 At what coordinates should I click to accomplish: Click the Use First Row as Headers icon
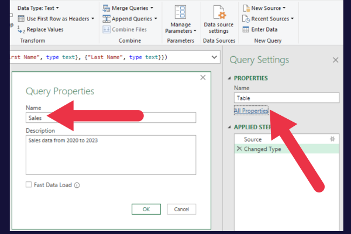(21, 19)
